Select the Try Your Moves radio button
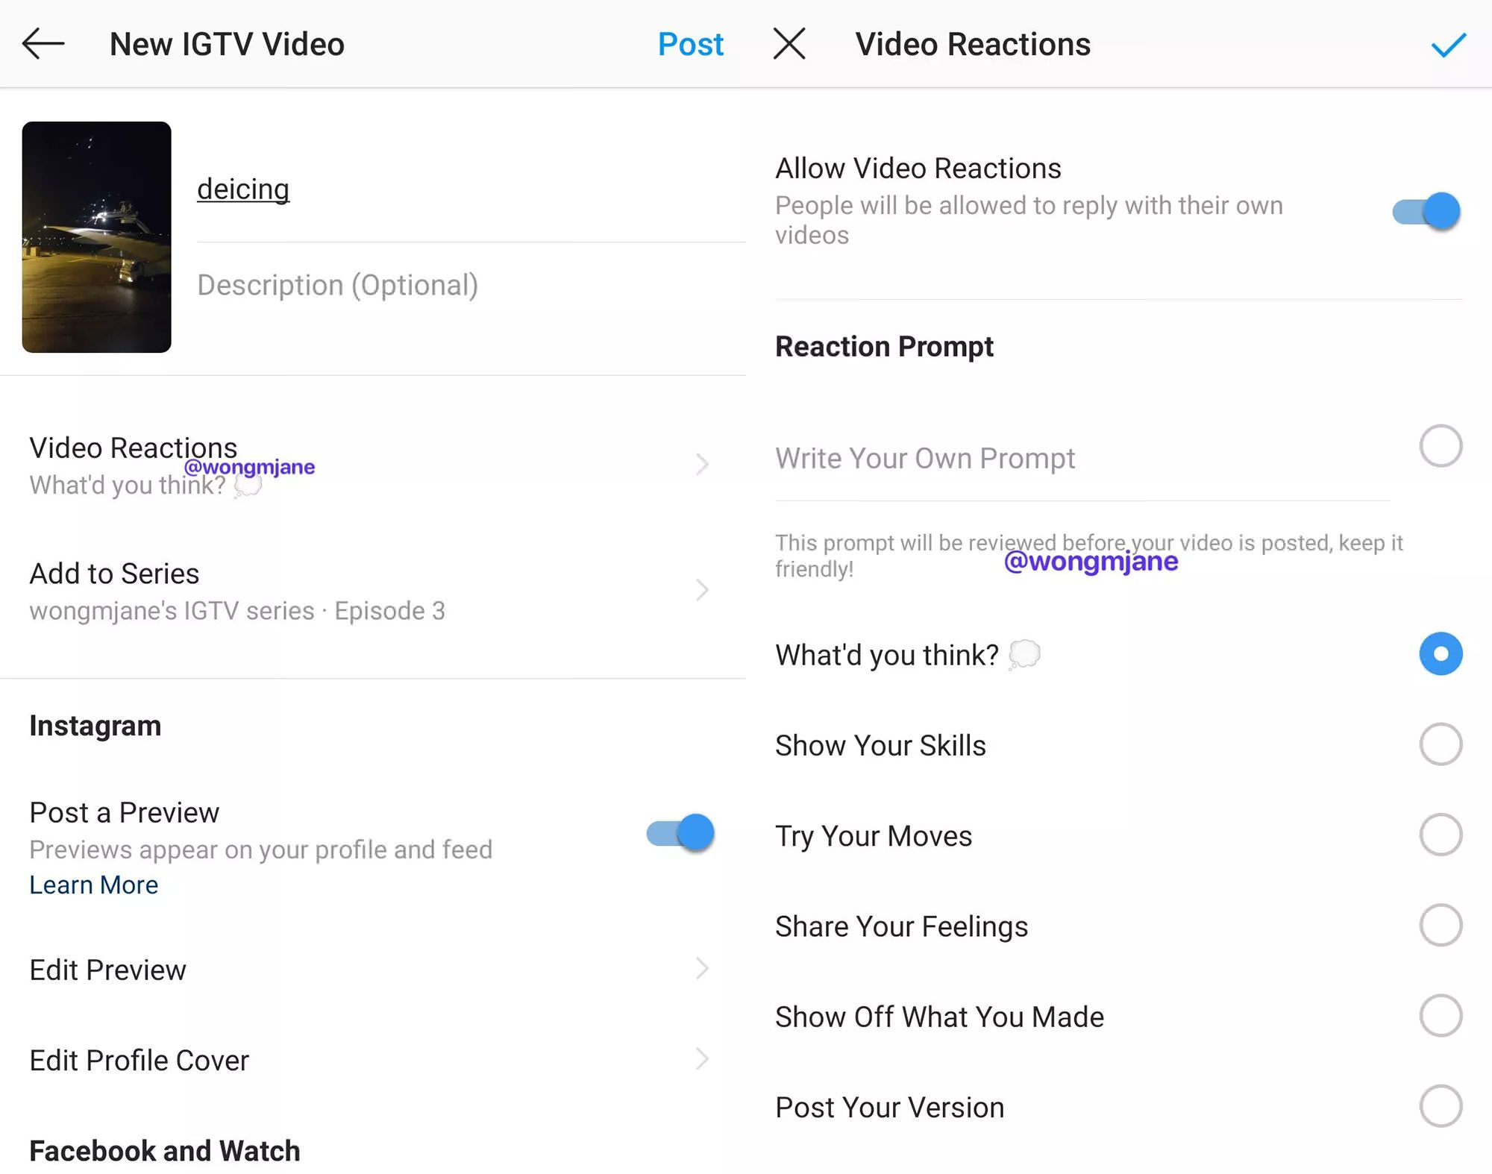The image size is (1492, 1174). (x=1440, y=835)
